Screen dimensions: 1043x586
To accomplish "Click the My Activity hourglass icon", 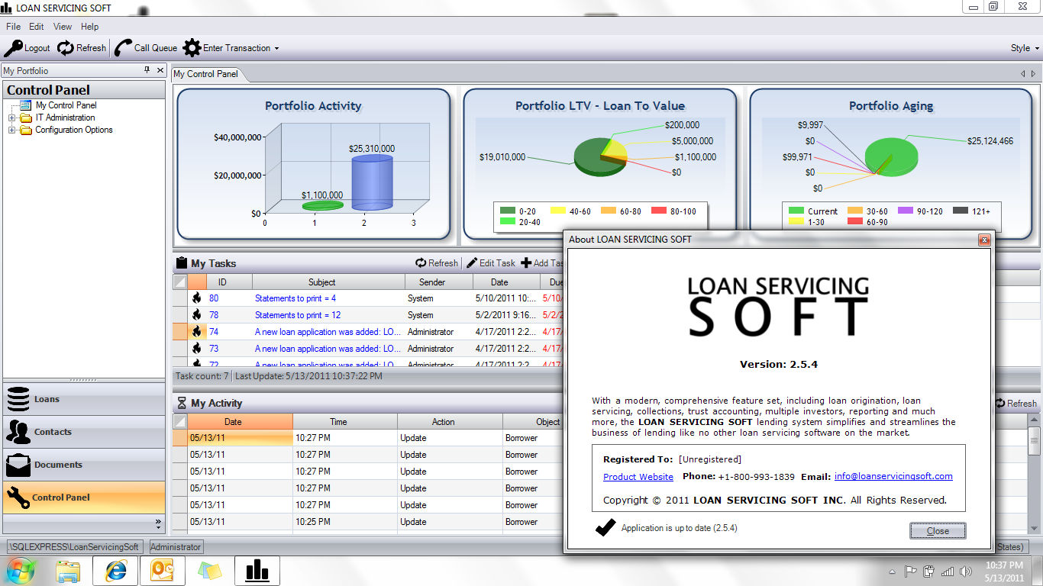I will pyautogui.click(x=182, y=403).
